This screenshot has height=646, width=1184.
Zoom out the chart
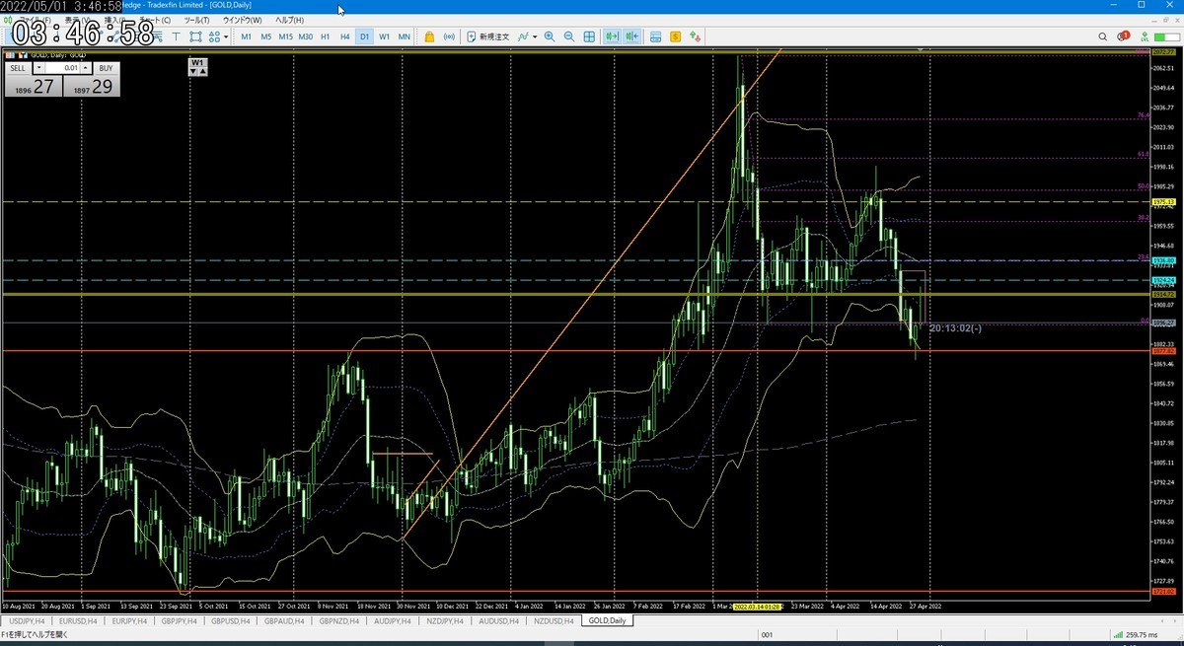pyautogui.click(x=568, y=36)
